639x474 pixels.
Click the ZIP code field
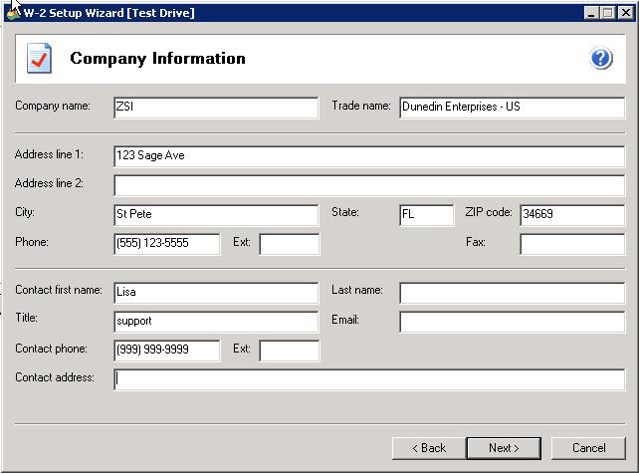click(571, 215)
